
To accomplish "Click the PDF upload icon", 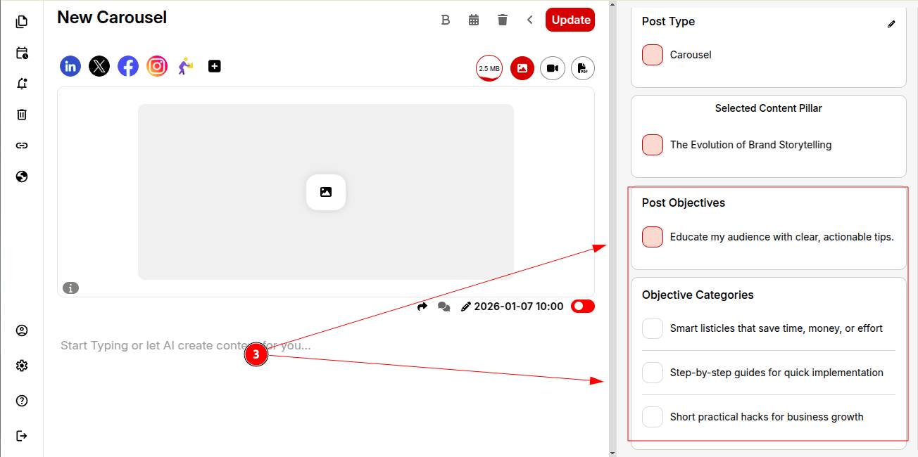I will click(583, 68).
